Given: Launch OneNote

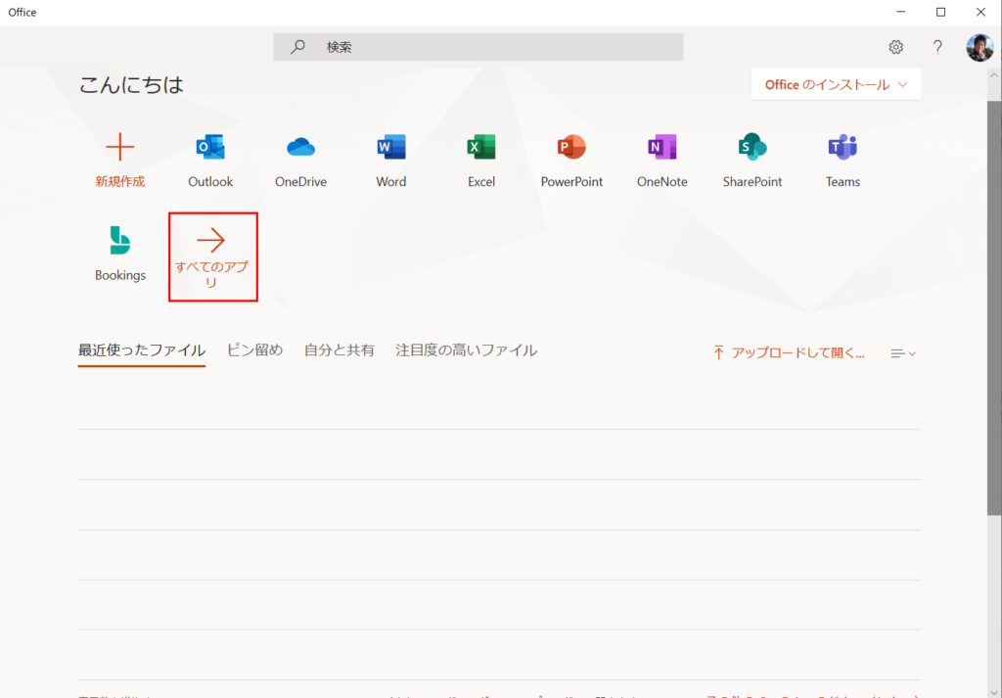Looking at the screenshot, I should click(662, 148).
